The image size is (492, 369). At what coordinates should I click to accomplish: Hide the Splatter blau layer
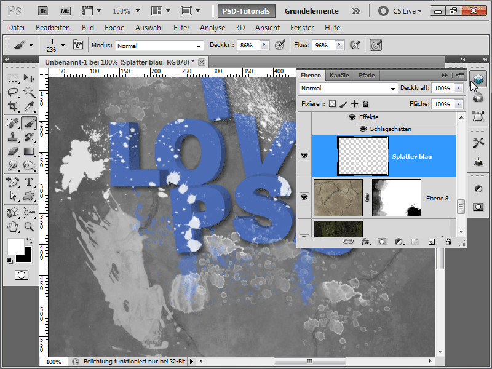(304, 156)
